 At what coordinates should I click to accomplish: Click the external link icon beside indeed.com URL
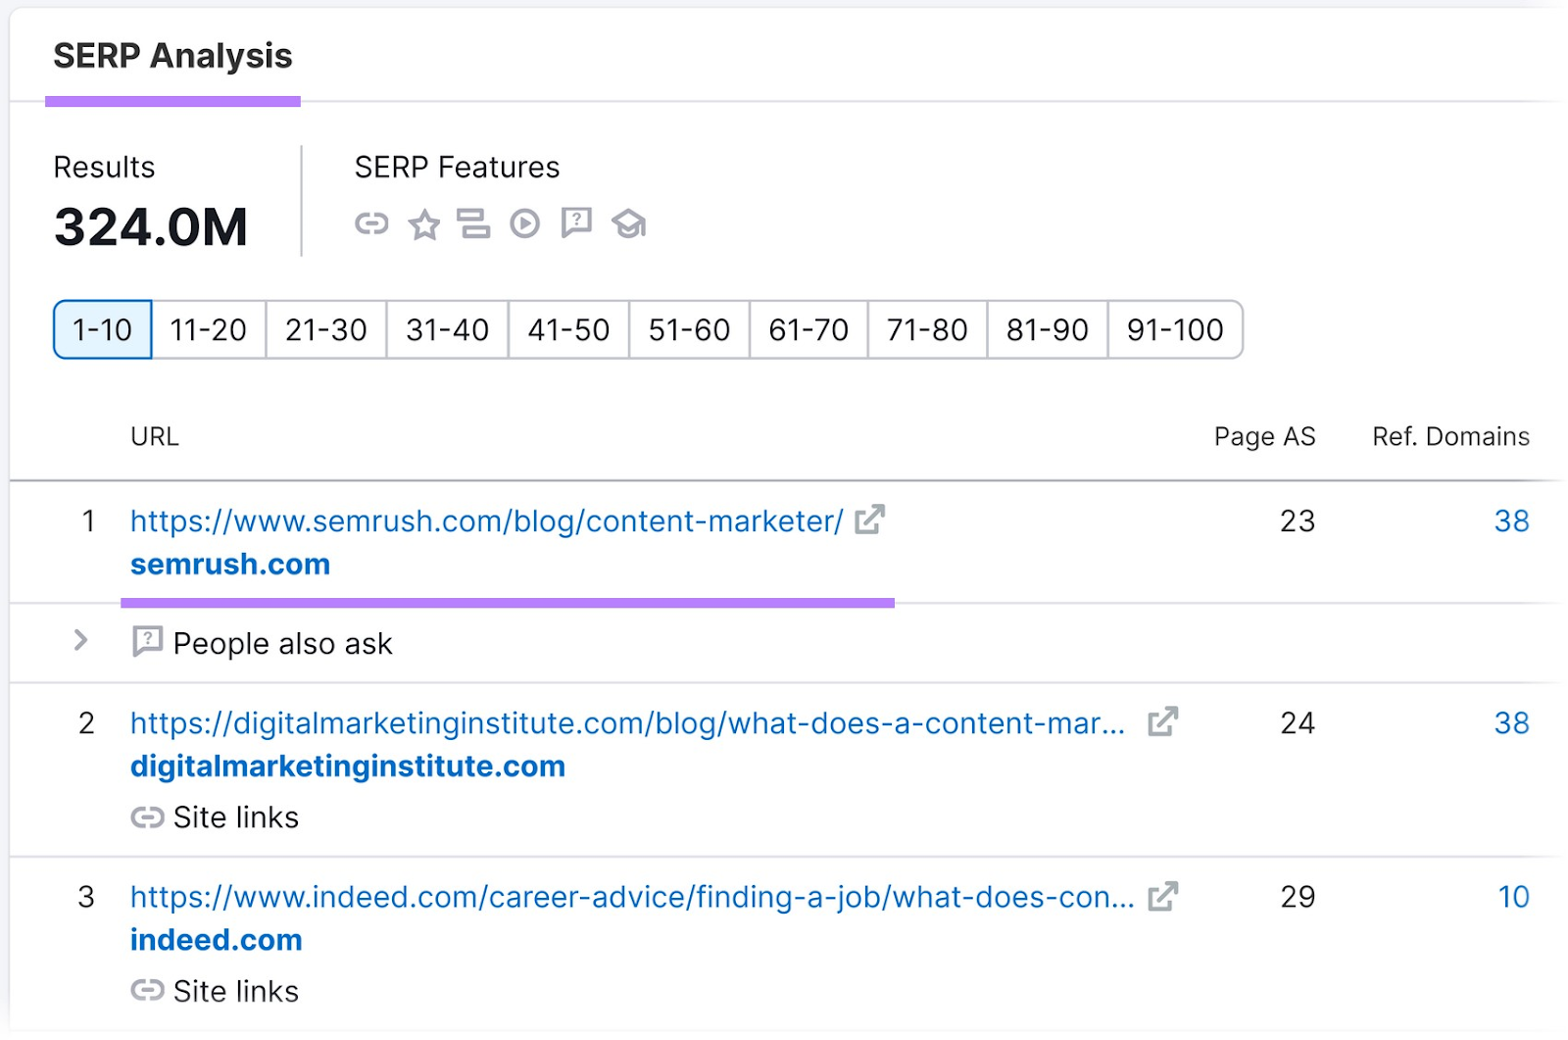(1163, 895)
